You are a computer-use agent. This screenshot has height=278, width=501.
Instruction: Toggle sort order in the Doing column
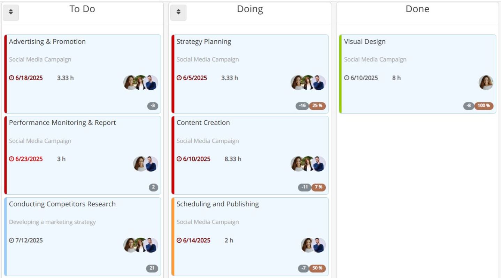[178, 13]
